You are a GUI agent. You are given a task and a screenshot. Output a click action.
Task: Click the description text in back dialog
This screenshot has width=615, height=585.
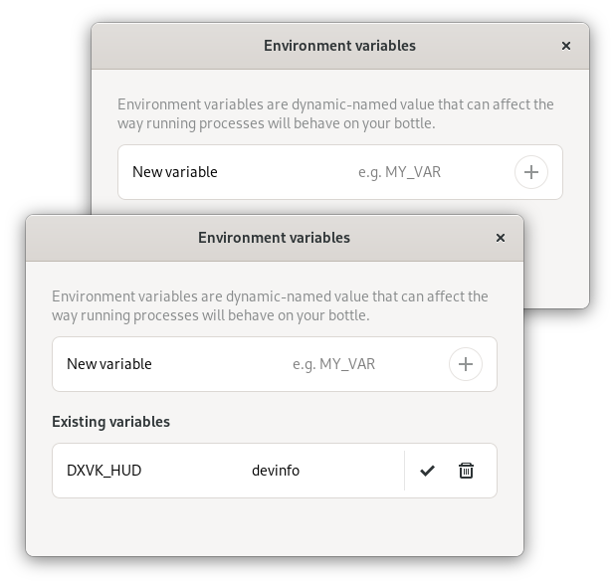(335, 113)
